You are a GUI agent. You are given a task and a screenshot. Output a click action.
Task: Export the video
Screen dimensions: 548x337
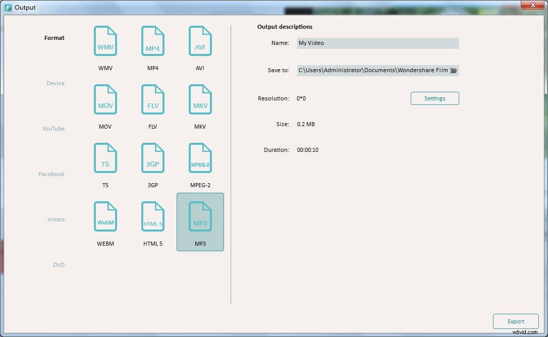click(516, 321)
